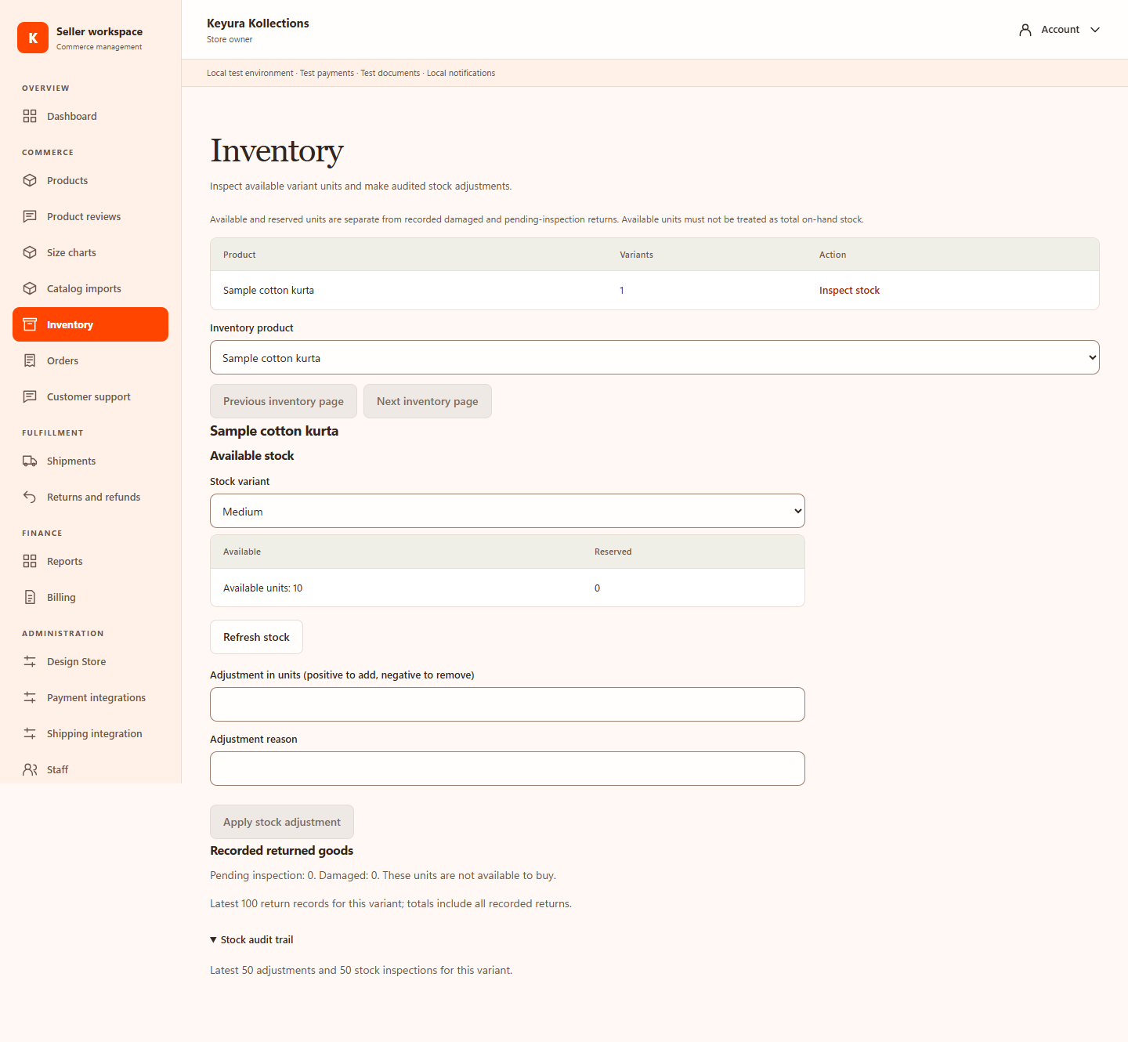Go to Catalog imports page
Screen dimensions: 1128x1042
click(90, 288)
